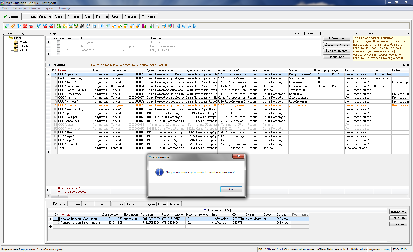Image resolution: width=413 pixels, height=252 pixels.
Task: Open the SQL query icon
Action: (x=76, y=26)
